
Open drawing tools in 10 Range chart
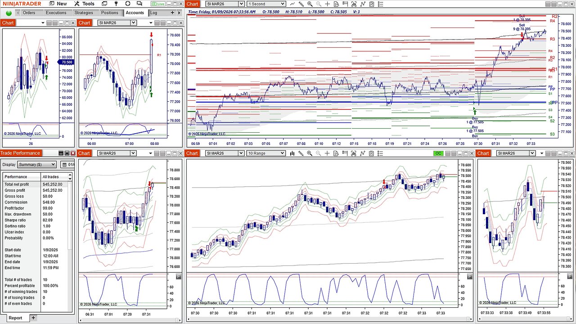tap(301, 153)
